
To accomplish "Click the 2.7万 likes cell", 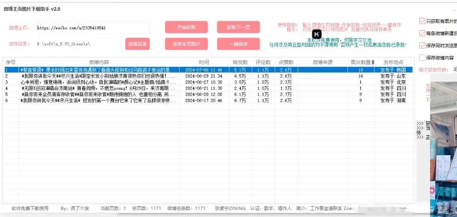I will click(x=286, y=94).
